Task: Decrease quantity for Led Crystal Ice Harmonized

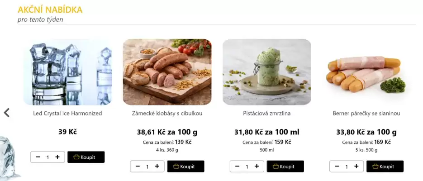Action: tap(38, 157)
